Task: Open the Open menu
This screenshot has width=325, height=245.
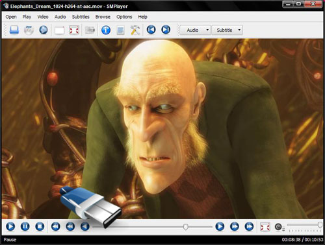Action: 11,17
